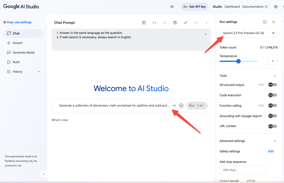Click the compare mode arrows icon
284x183 pixels.
185,23
